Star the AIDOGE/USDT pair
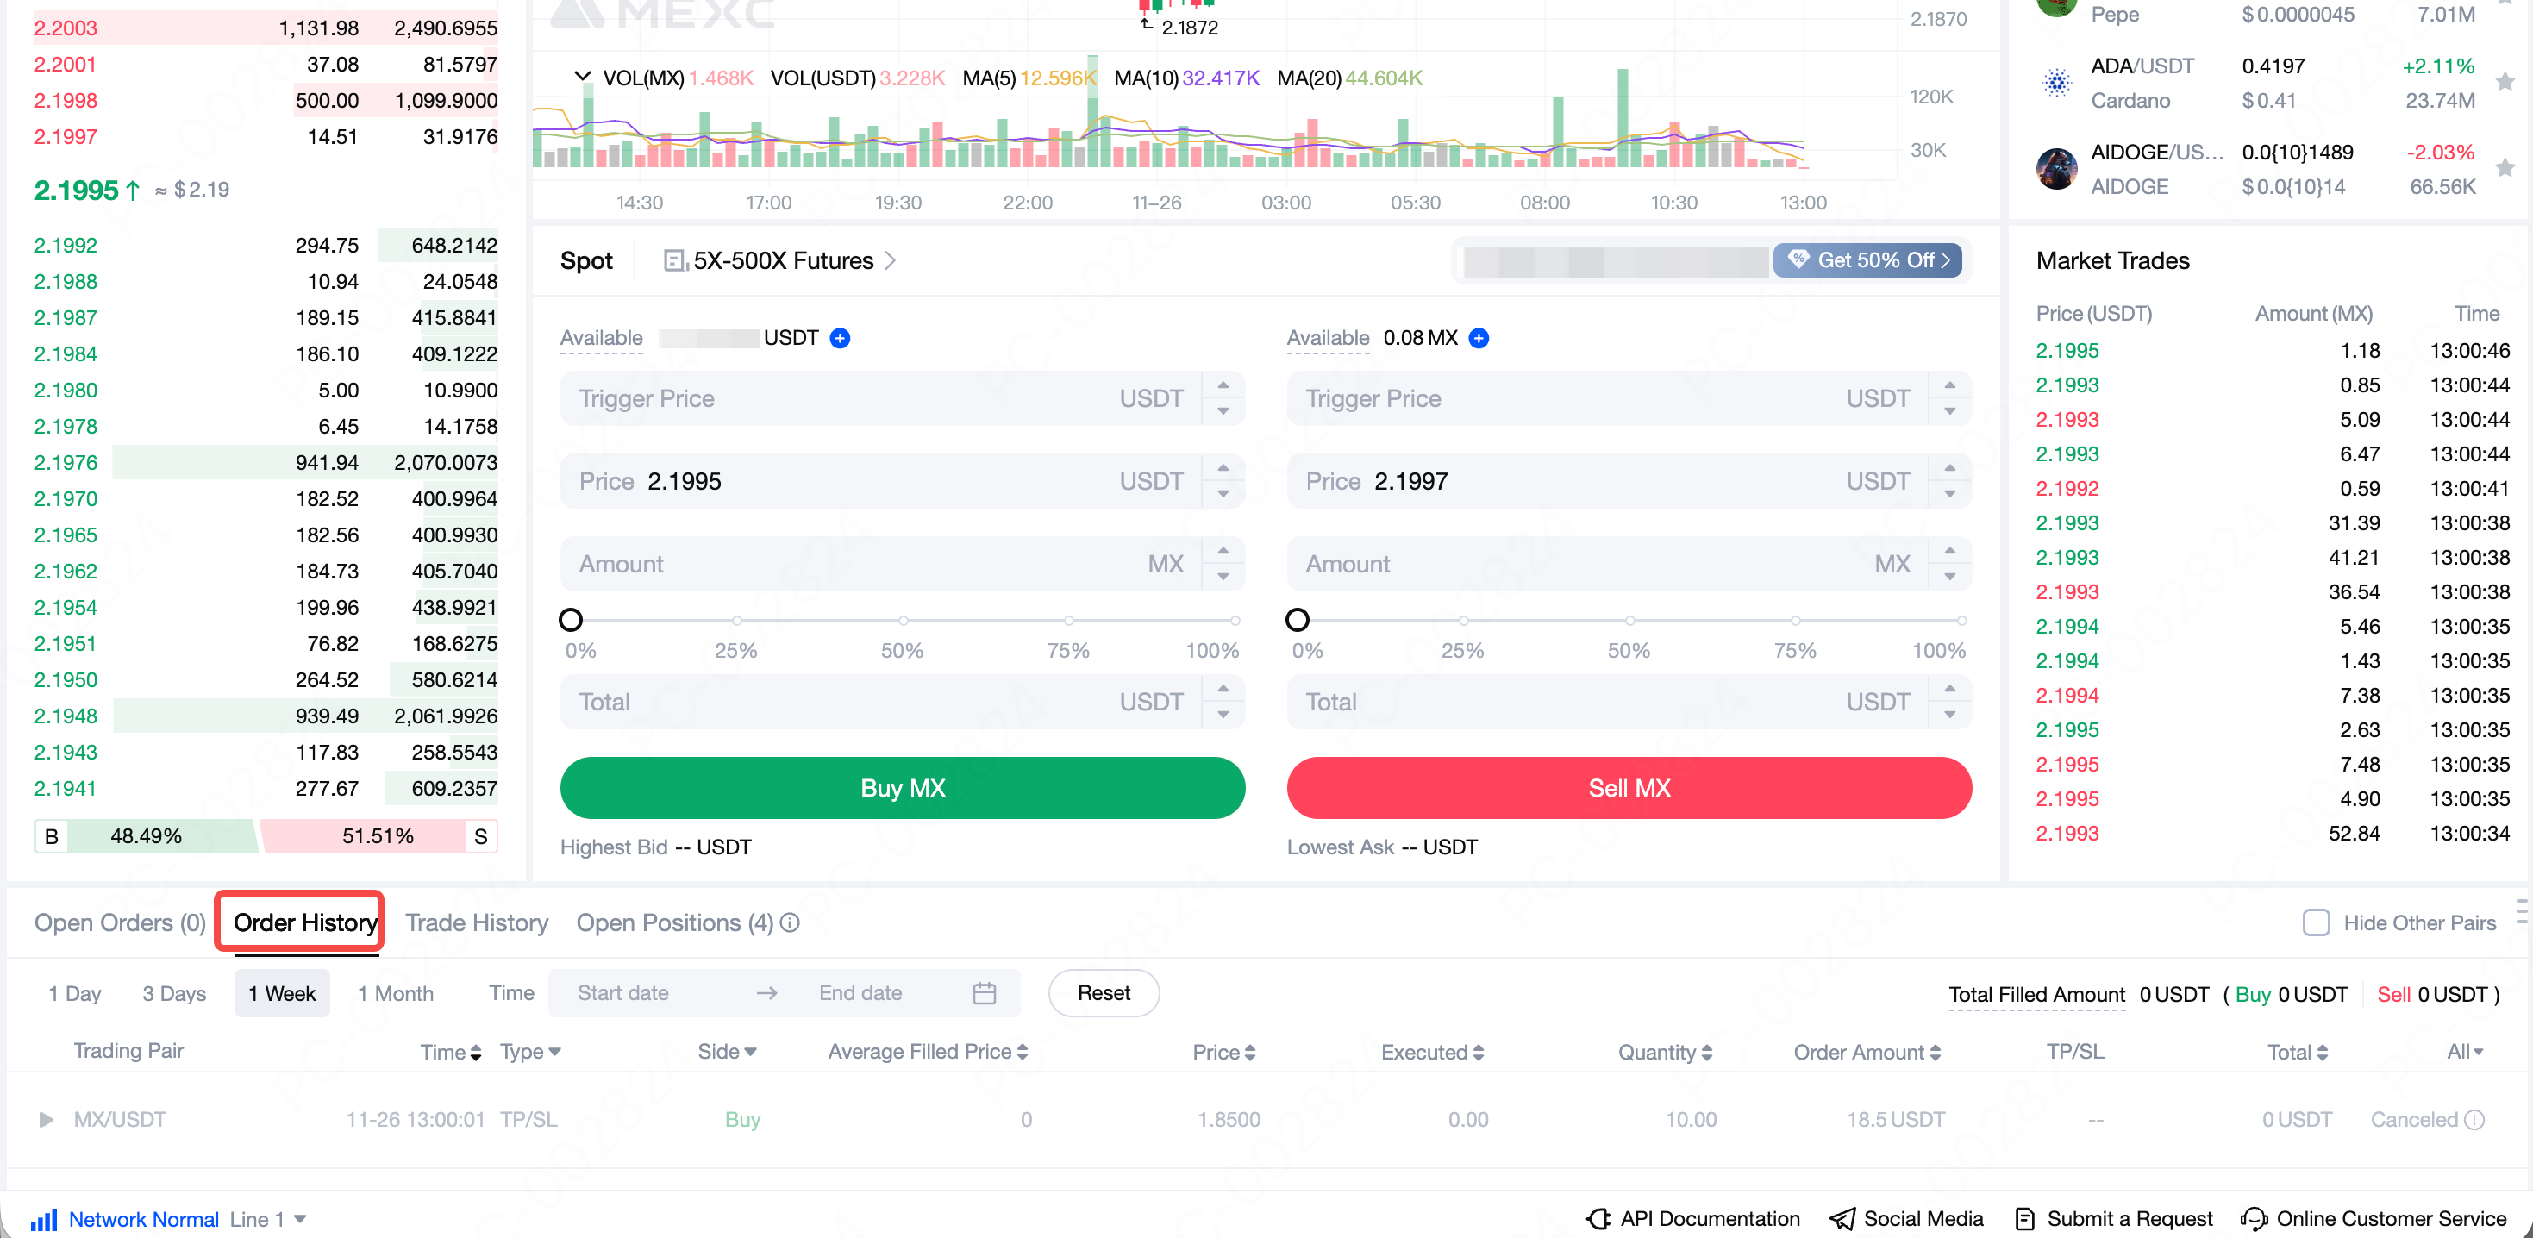The image size is (2533, 1238). (2505, 168)
